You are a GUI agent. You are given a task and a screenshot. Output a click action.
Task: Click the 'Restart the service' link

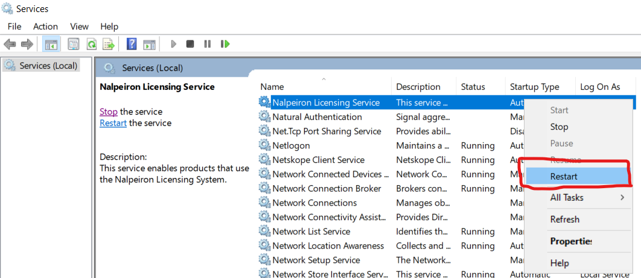[x=113, y=123]
